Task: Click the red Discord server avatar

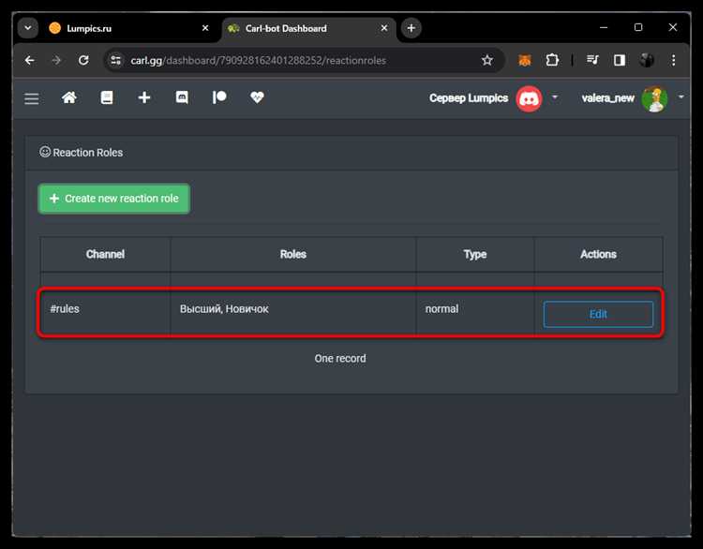Action: point(529,98)
